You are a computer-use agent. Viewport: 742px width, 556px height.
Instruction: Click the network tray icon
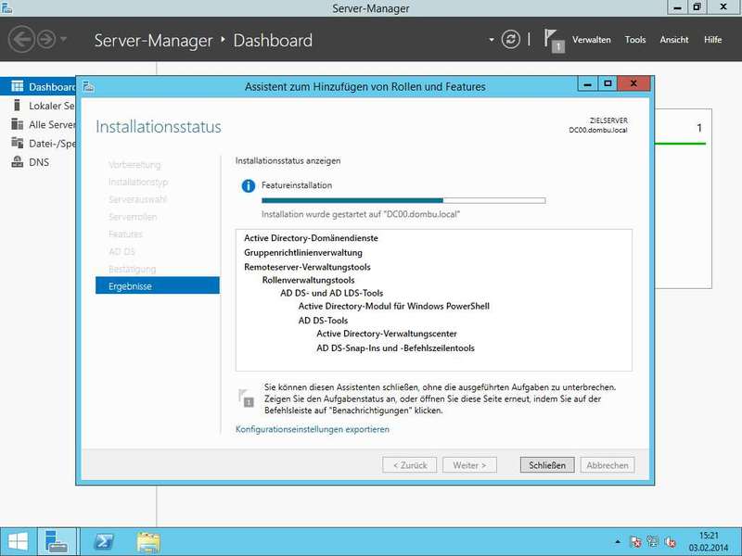[653, 542]
